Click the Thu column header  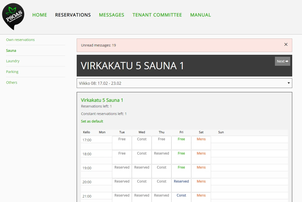162,132
